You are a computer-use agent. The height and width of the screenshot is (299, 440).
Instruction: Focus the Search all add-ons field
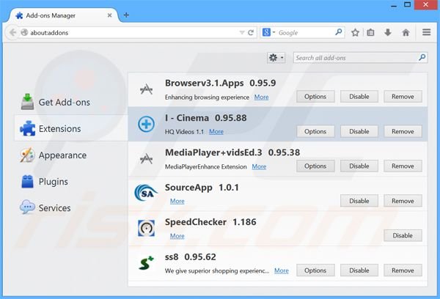point(360,58)
